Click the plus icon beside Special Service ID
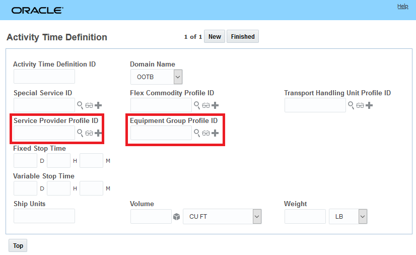The width and height of the screenshot is (416, 255). pos(98,105)
